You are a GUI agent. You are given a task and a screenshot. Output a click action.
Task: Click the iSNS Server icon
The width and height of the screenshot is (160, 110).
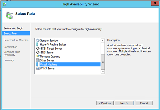[38, 52]
